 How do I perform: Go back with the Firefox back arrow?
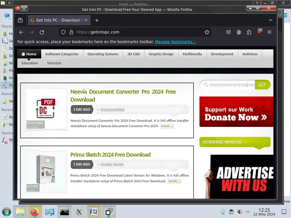click(21, 32)
